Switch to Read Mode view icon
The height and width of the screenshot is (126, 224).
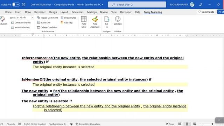pos(180,124)
